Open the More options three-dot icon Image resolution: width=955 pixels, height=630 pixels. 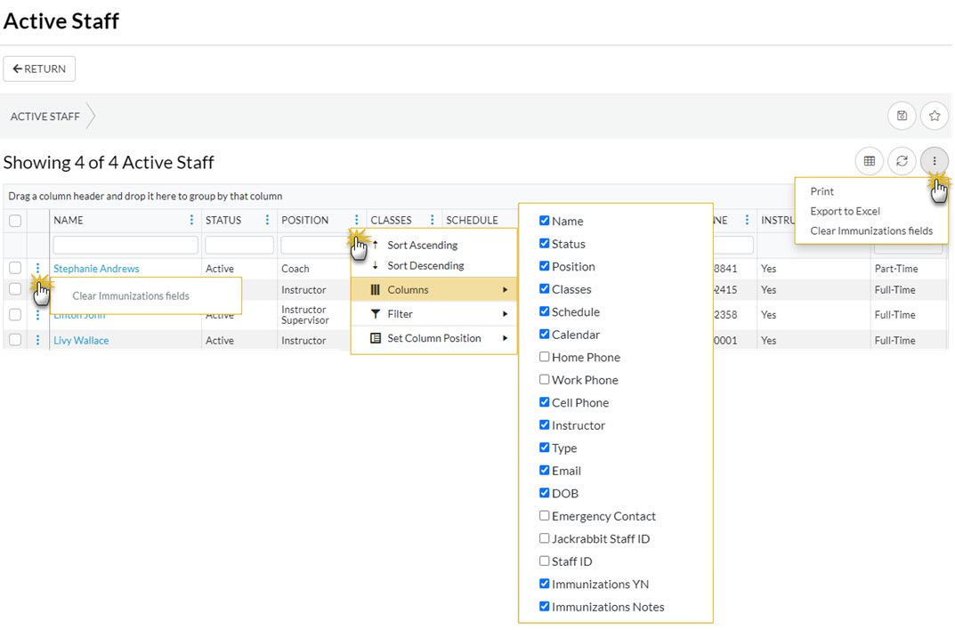pyautogui.click(x=934, y=161)
